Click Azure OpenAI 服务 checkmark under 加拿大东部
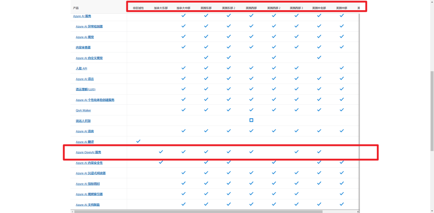434x213 pixels. coord(161,151)
